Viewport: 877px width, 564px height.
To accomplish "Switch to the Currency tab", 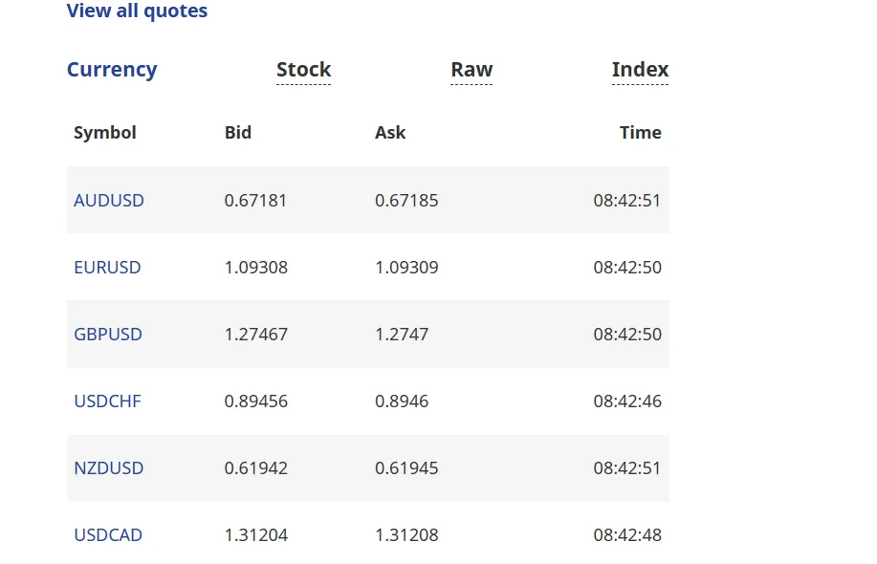I will (x=112, y=70).
